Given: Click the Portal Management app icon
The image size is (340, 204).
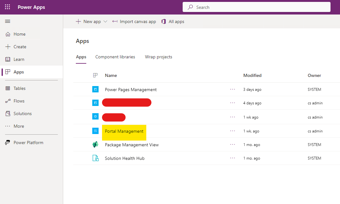Looking at the screenshot, I should pos(95,131).
